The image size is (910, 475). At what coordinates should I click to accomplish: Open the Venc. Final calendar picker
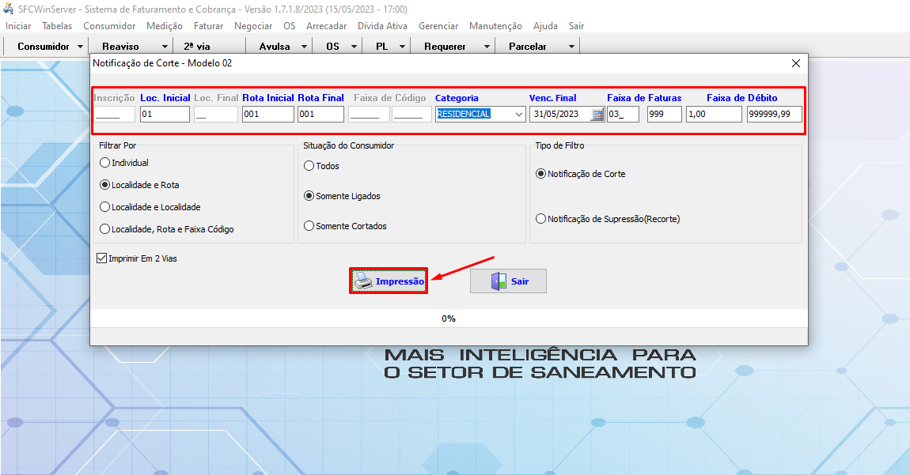pos(597,115)
